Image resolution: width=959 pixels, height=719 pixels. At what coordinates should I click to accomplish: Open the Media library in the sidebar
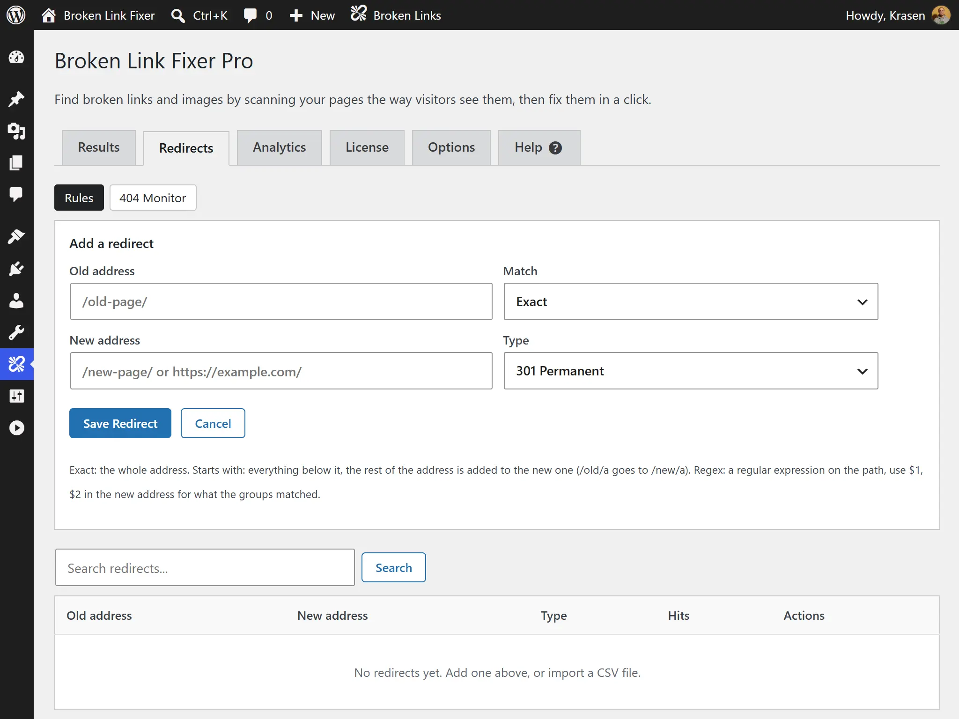[16, 131]
